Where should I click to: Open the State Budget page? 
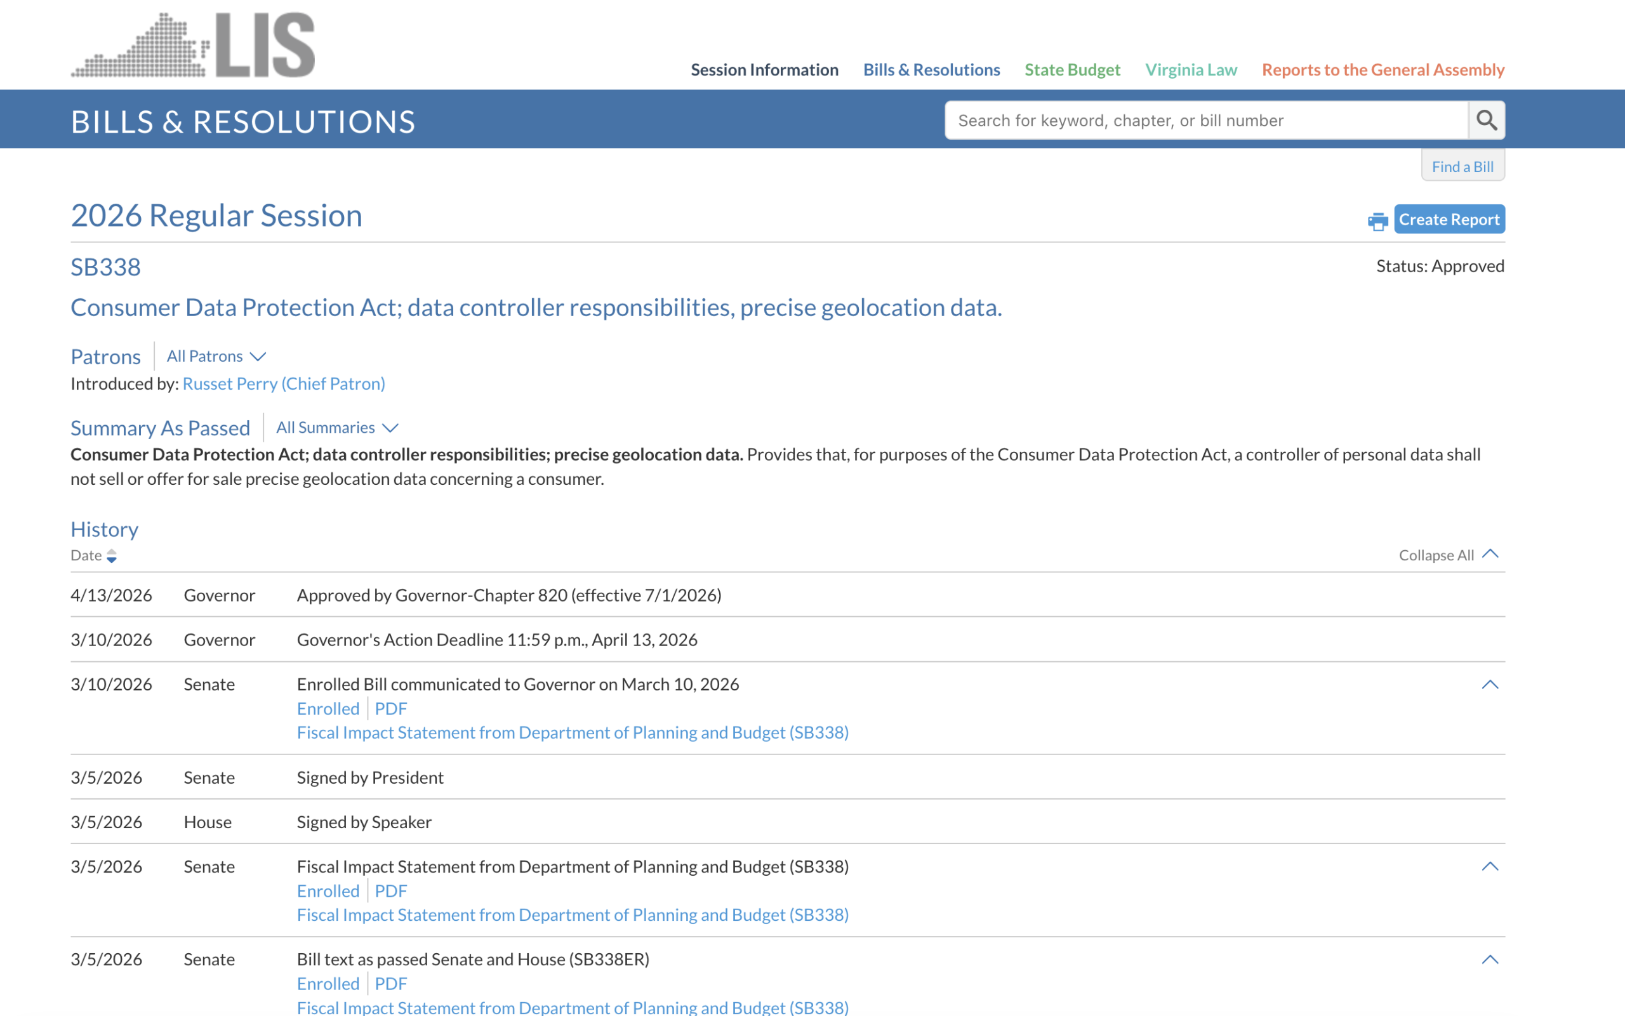1072,69
